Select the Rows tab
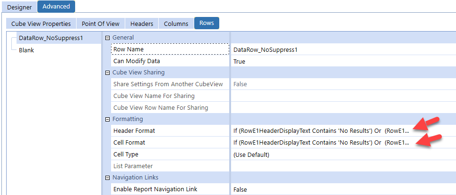The image size is (456, 195). click(x=206, y=23)
